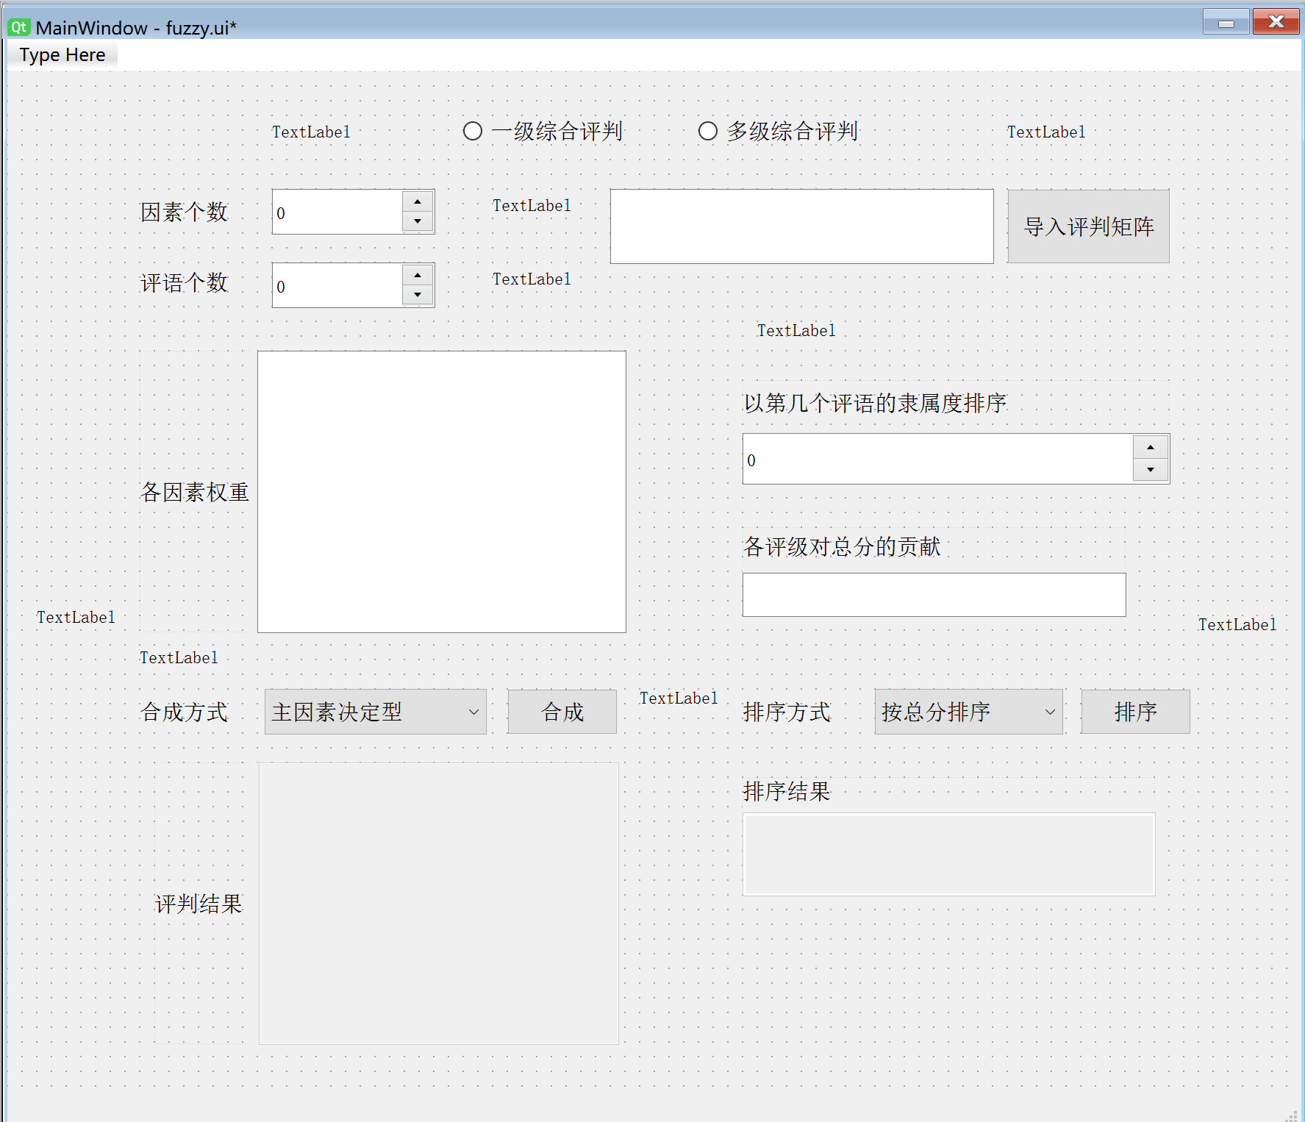Screen dimensions: 1305x1122
Task: Select the TextLabel left of 一级综合评判
Action: (x=311, y=132)
